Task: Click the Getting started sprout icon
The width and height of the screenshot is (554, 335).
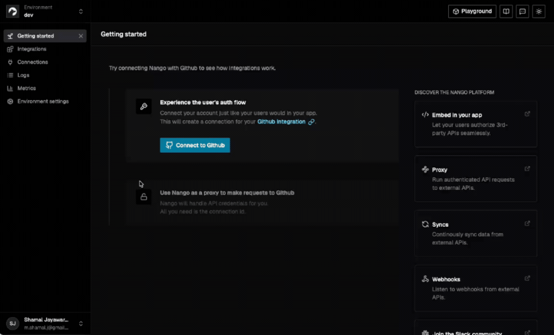Action: tap(10, 36)
